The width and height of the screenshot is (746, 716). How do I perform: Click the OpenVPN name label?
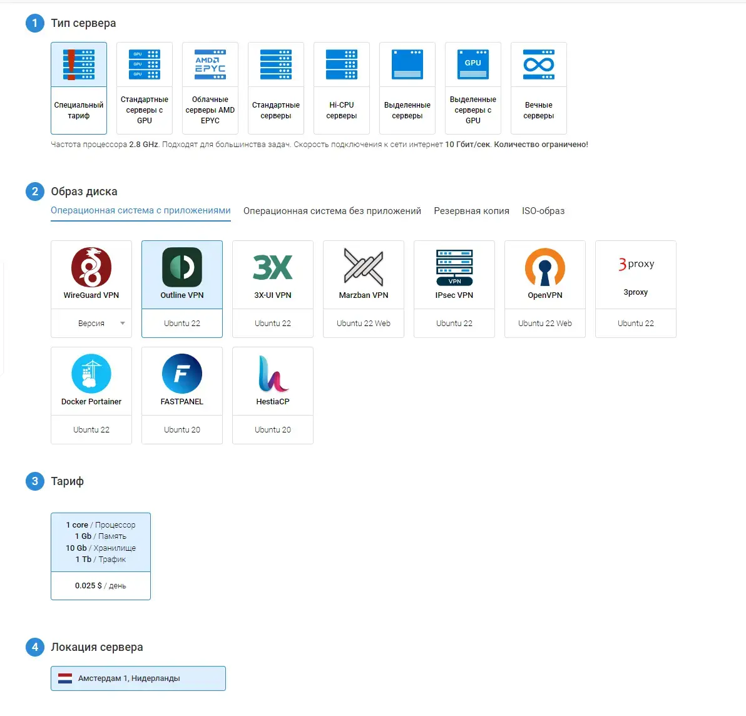pos(545,295)
